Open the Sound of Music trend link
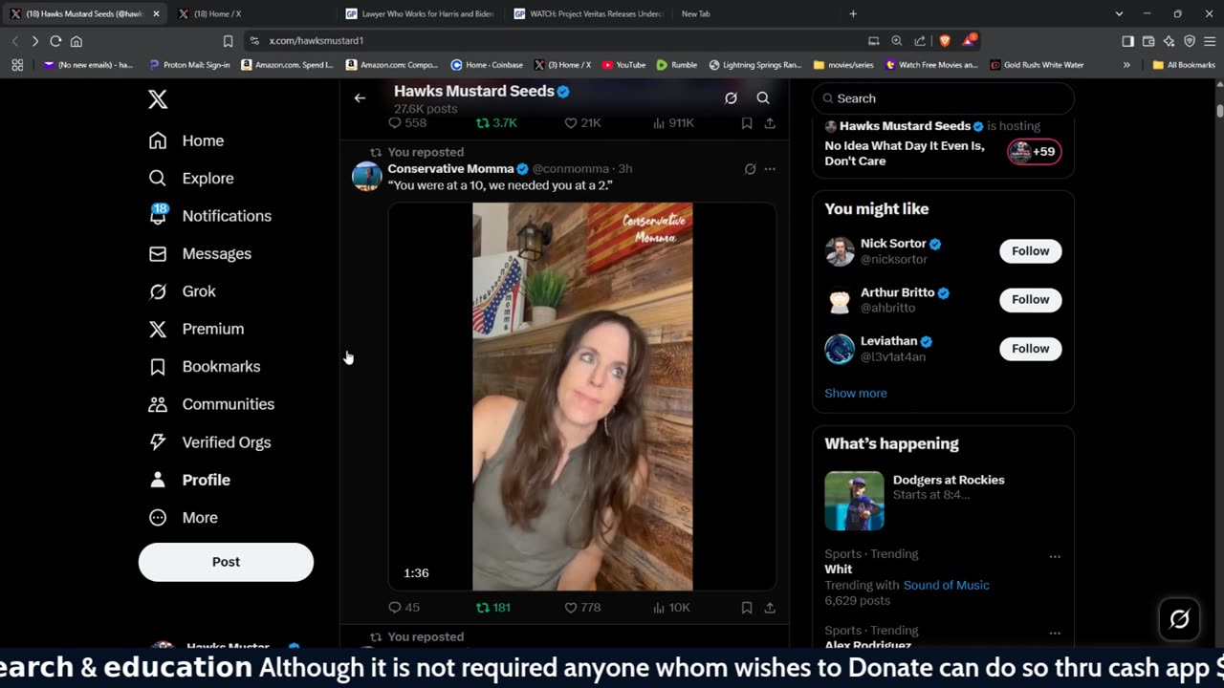The height and width of the screenshot is (688, 1224). tap(947, 585)
